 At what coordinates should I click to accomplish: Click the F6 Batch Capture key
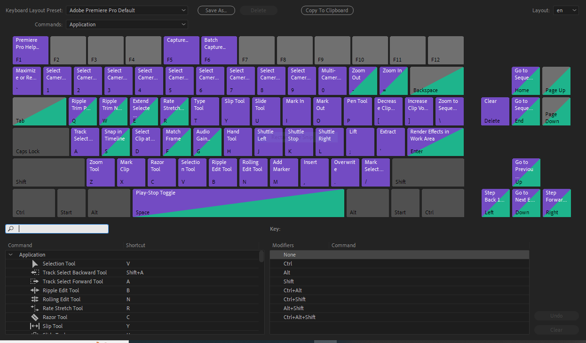219,50
